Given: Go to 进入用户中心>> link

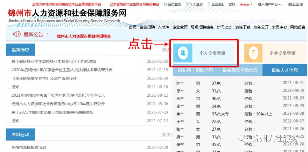Looking at the screenshot, I should (270, 4).
